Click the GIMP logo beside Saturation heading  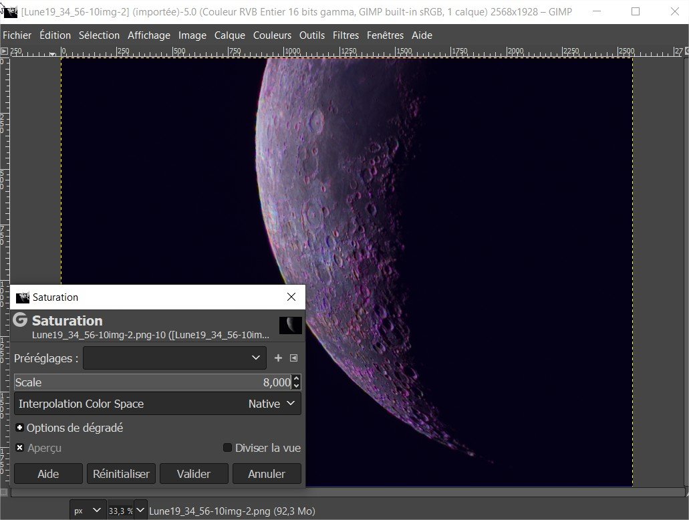[20, 320]
